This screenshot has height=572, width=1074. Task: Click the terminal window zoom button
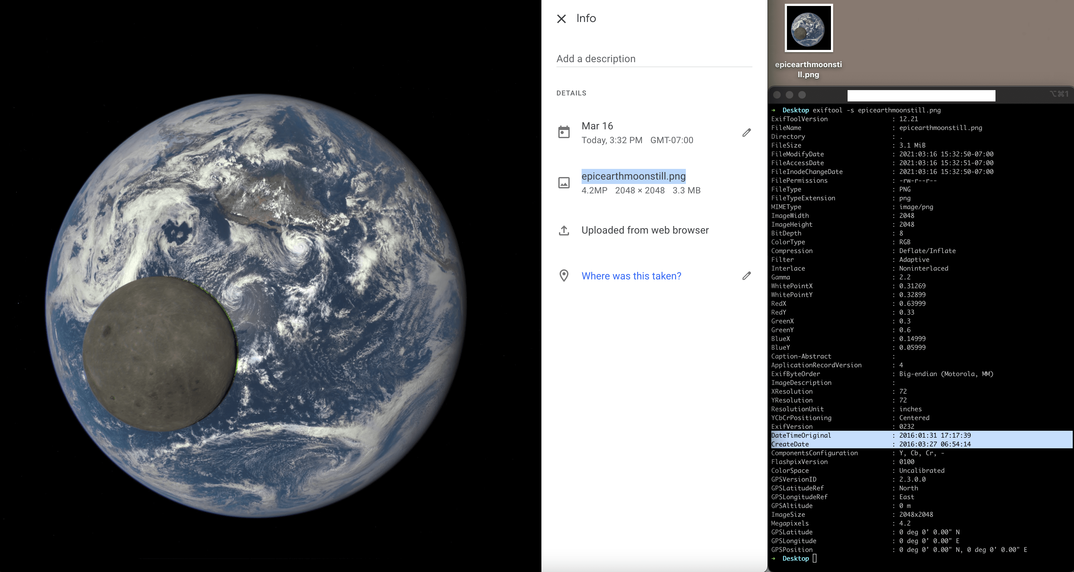802,94
